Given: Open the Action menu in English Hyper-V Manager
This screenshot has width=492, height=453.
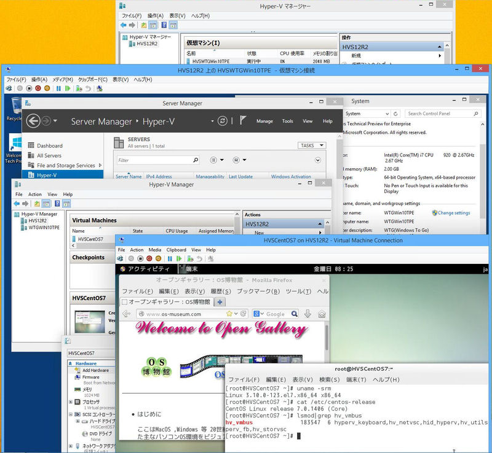Looking at the screenshot, I should point(35,194).
